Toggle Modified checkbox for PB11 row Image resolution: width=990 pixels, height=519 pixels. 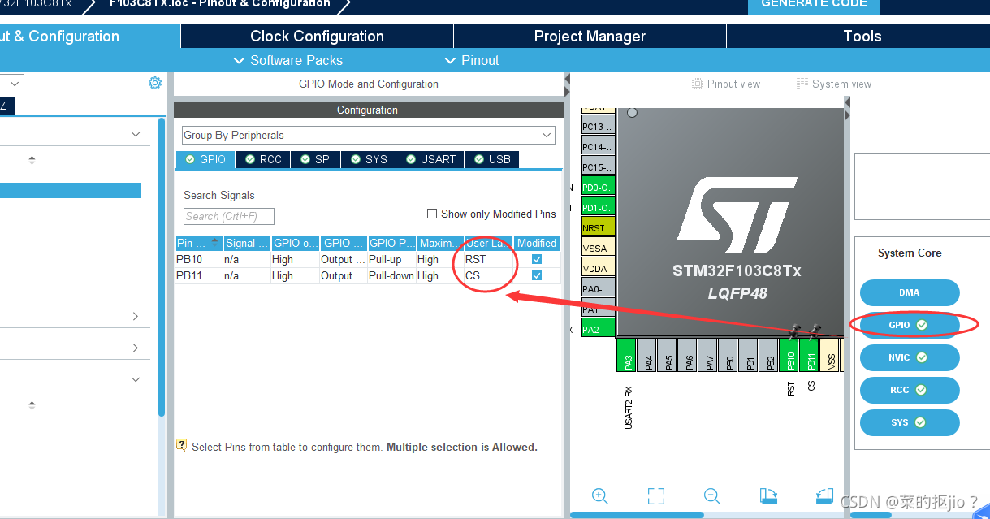click(x=537, y=275)
